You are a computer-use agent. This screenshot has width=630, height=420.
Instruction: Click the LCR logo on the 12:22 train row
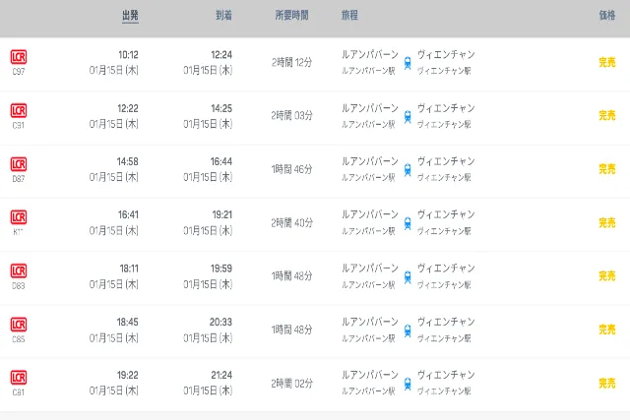point(19,110)
